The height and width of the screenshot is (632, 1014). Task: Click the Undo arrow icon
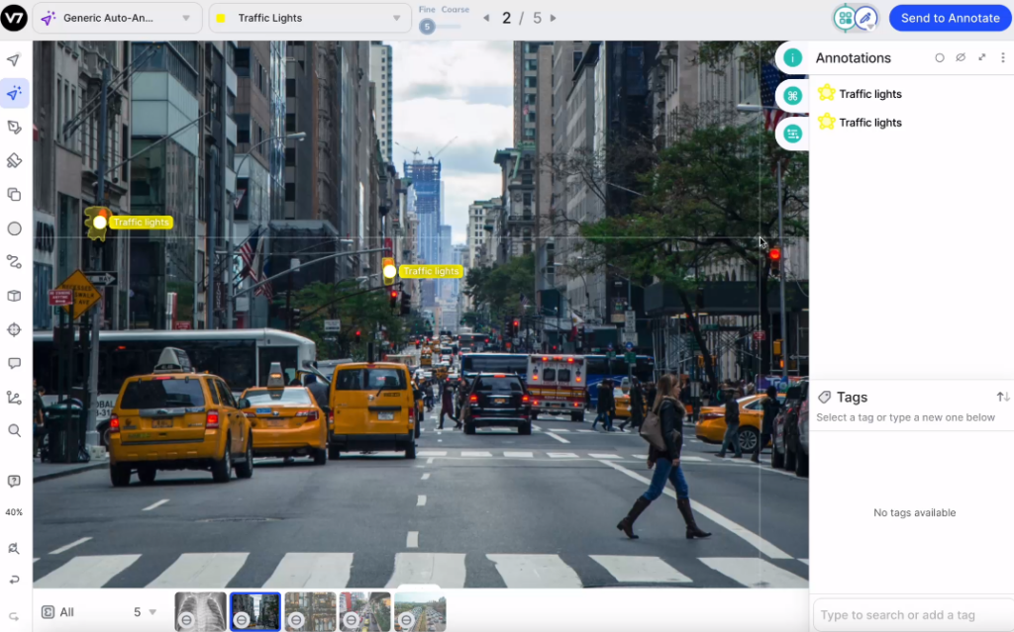14,580
